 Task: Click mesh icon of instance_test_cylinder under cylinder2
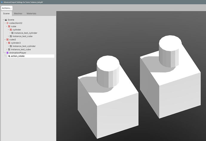tap(11, 46)
